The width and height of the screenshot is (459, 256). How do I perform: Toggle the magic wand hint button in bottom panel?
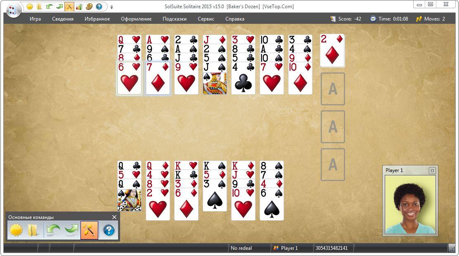point(89,230)
